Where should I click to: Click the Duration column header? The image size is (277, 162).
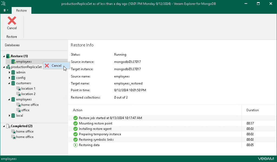pos(252,110)
